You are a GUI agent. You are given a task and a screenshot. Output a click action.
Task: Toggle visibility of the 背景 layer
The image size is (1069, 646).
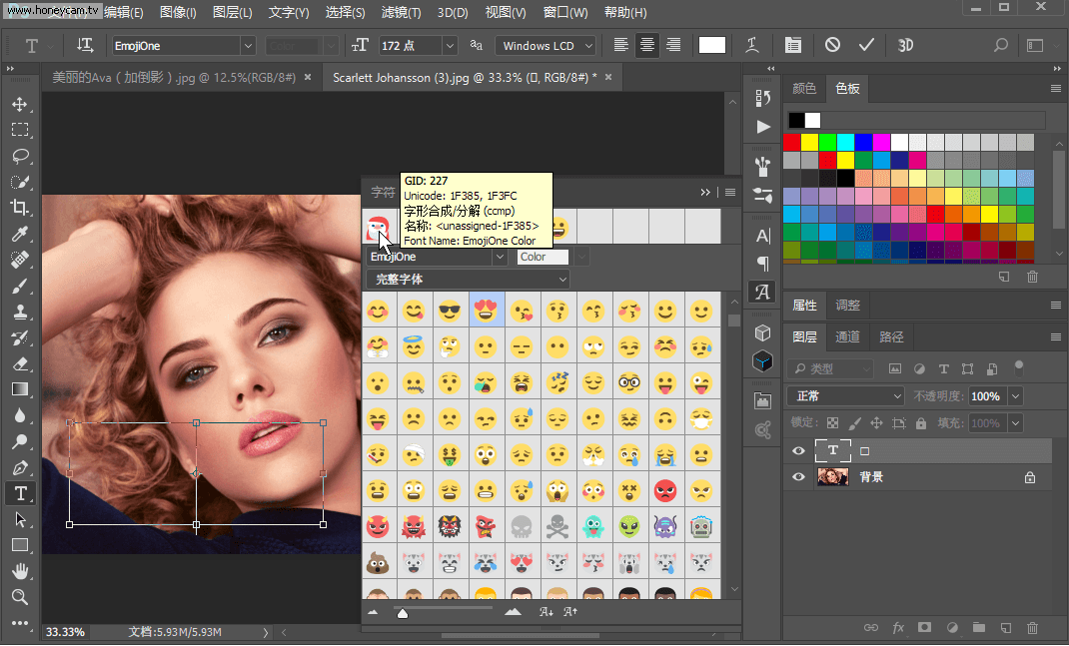pyautogui.click(x=797, y=476)
